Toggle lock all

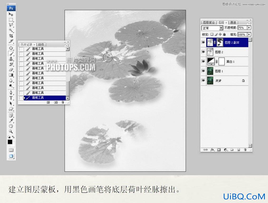225,34
